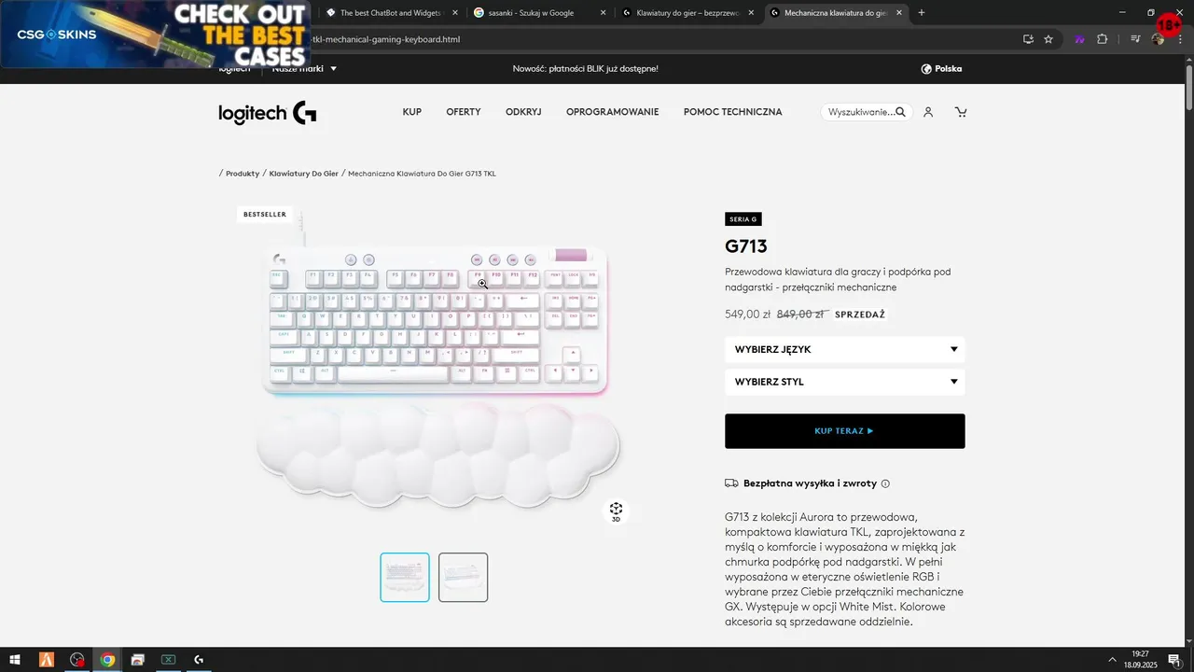Bookmark this page with the star icon
1194x672 pixels.
pos(1048,39)
